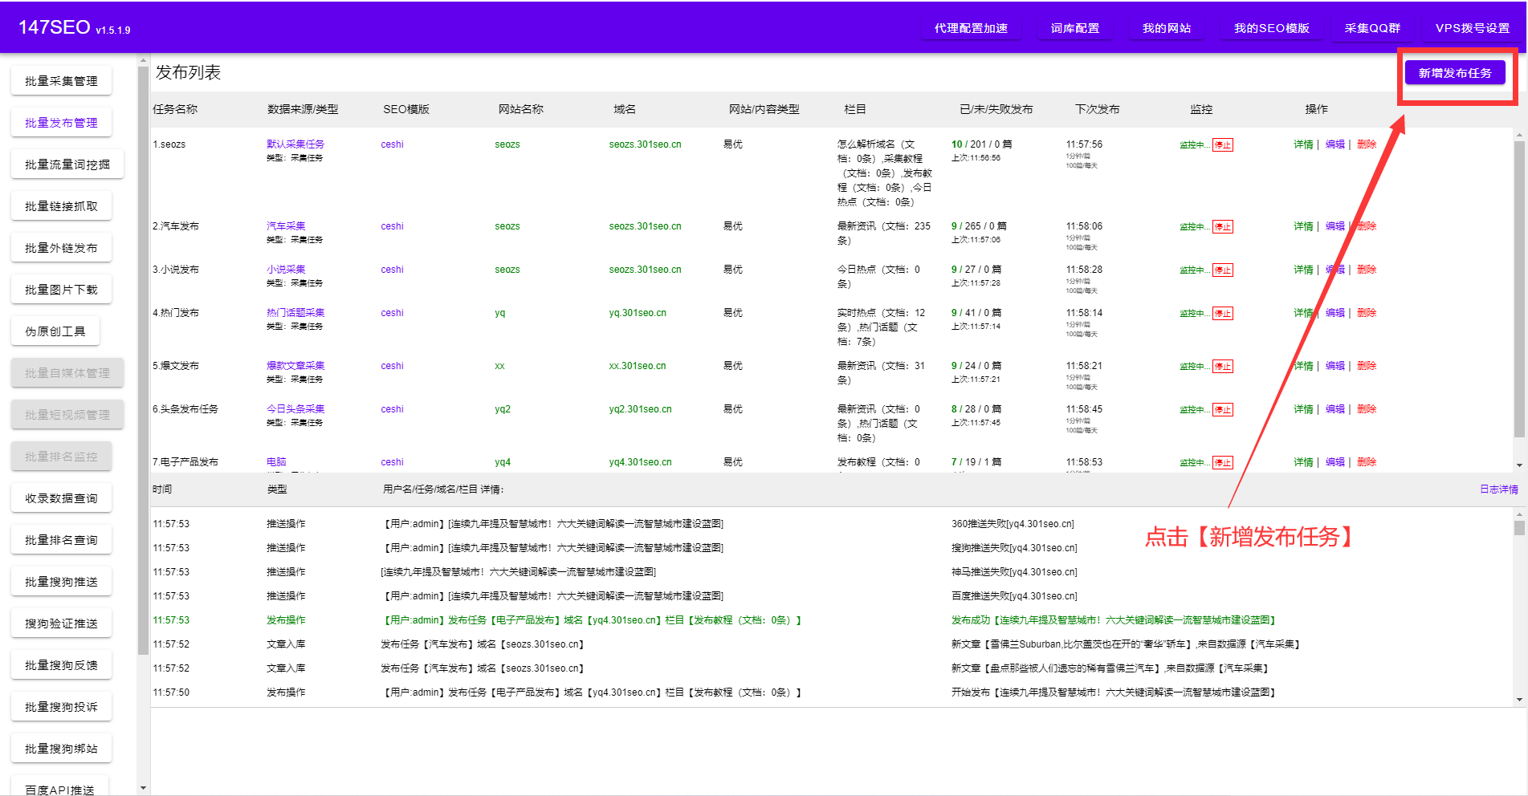Image resolution: width=1528 pixels, height=796 pixels.
Task: Stop monitoring for task 5.爆文发布
Action: pyautogui.click(x=1222, y=367)
